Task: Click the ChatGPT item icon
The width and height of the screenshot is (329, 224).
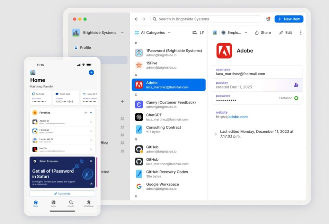Action: (139, 117)
